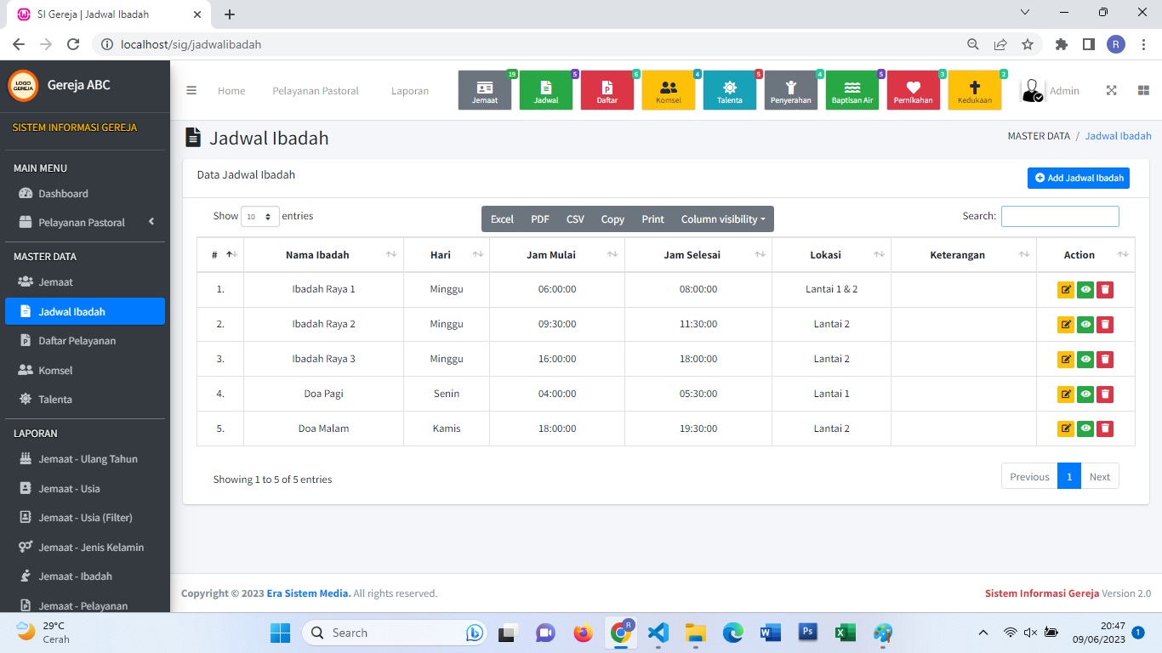The height and width of the screenshot is (653, 1162).
Task: Open the Kedukaan cross tile
Action: click(974, 90)
